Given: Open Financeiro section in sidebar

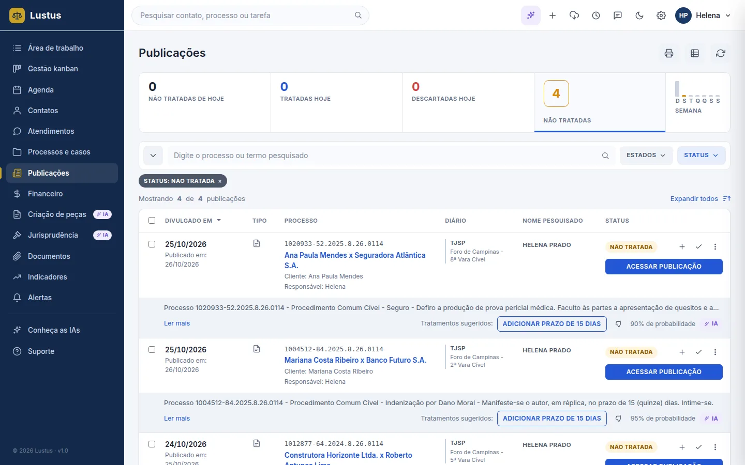Looking at the screenshot, I should coord(62,194).
